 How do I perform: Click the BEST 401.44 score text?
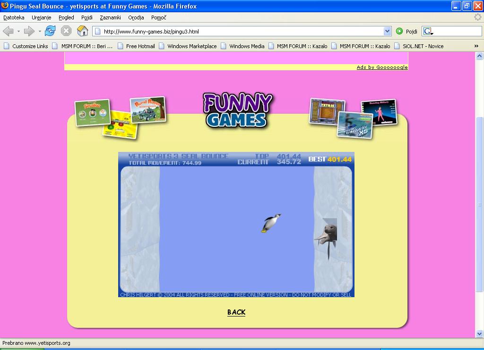pyautogui.click(x=330, y=159)
